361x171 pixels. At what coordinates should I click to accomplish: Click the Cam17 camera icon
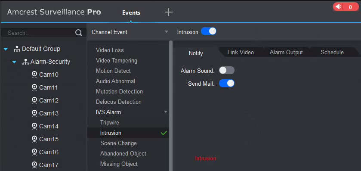point(34,165)
